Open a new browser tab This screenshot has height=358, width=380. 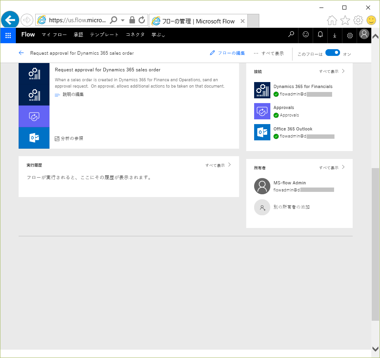[253, 21]
